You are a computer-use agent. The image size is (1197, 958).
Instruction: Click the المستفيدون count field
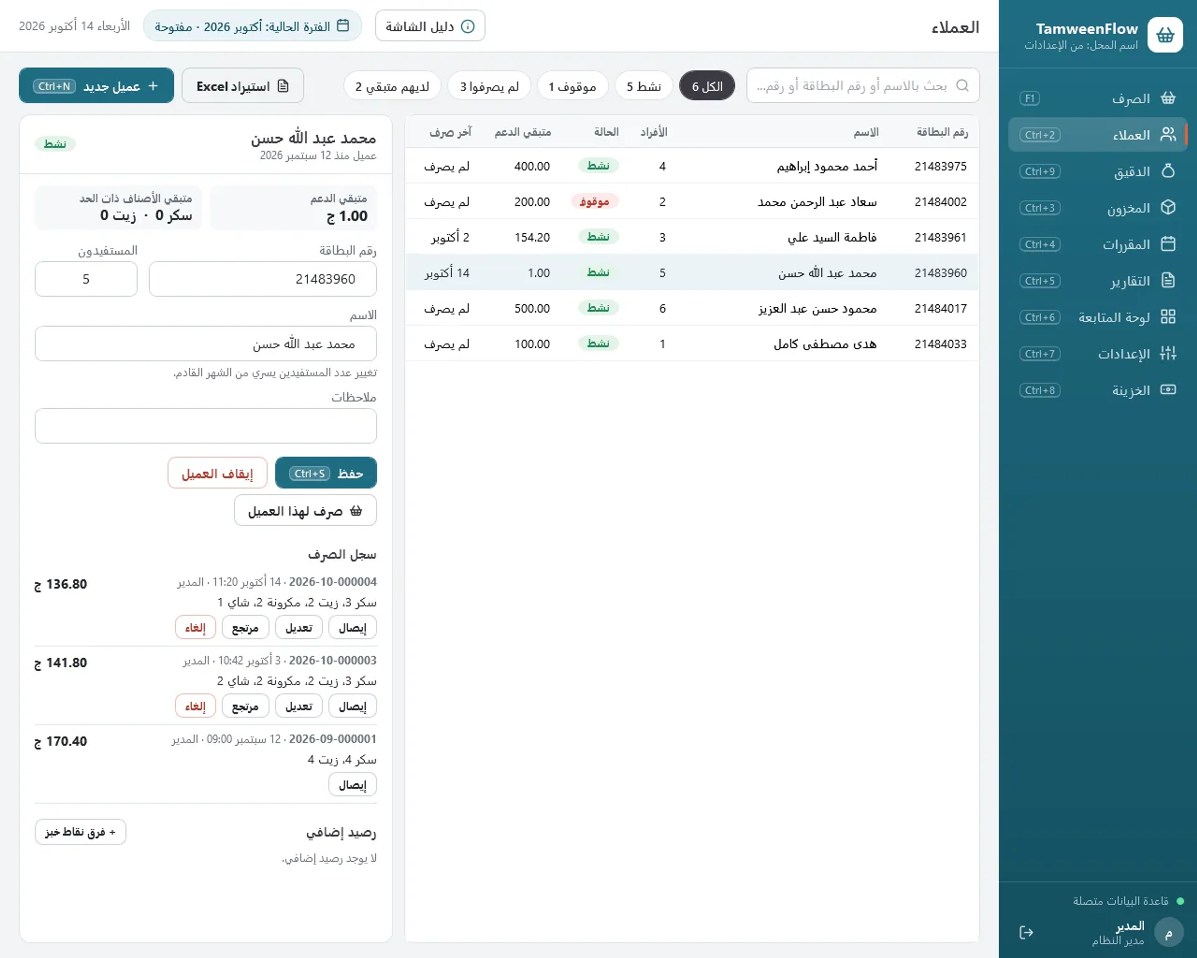[x=86, y=279]
